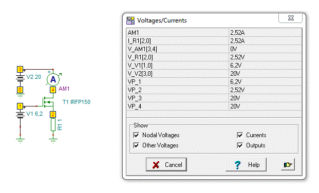This screenshot has width=319, height=193.
Task: Click the Cancel button
Action: (x=166, y=165)
